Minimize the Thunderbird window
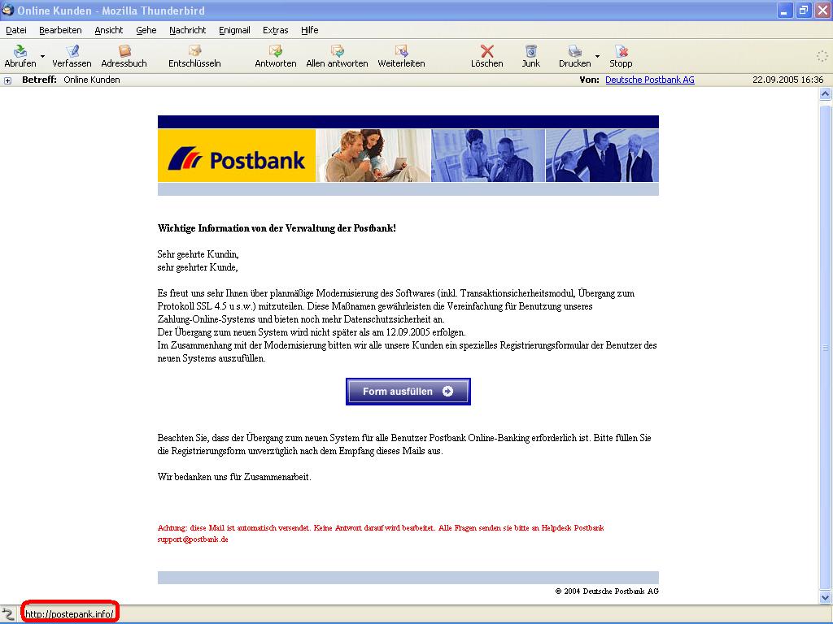The image size is (833, 624). [785, 10]
